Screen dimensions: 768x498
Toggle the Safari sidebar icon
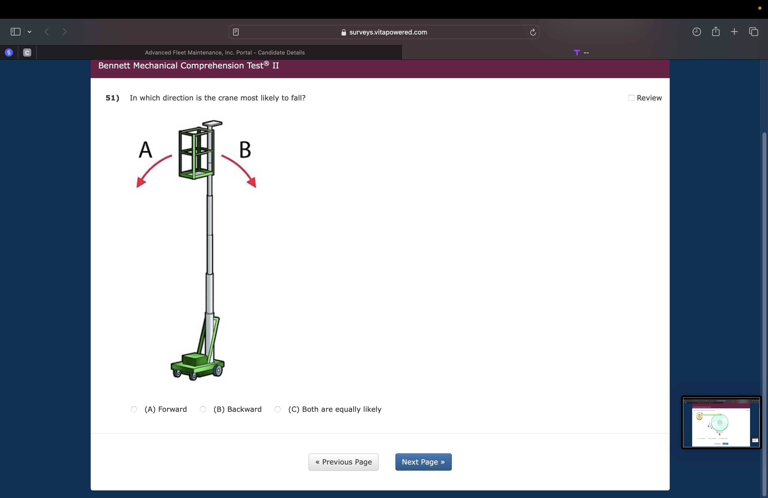pyautogui.click(x=15, y=31)
